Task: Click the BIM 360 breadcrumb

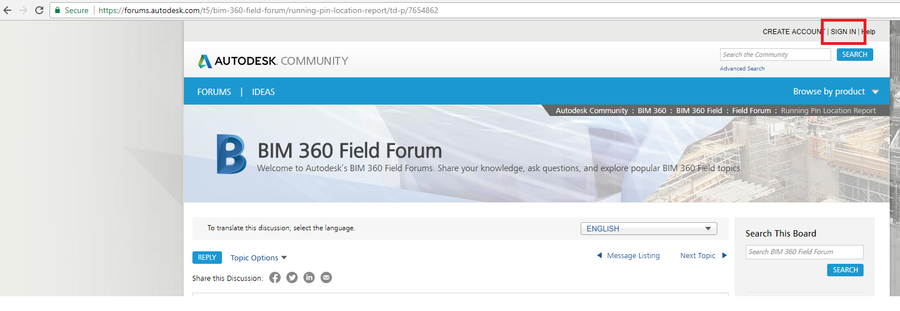Action: (x=652, y=111)
